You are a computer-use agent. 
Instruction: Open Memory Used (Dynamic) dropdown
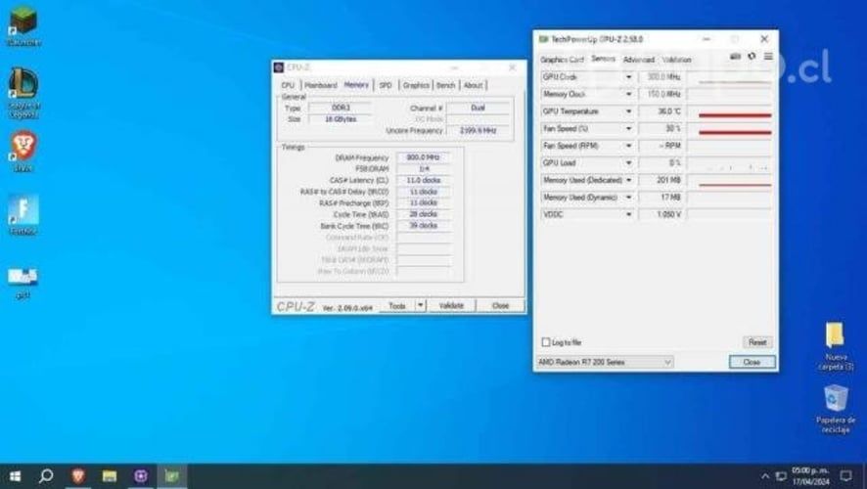click(628, 198)
